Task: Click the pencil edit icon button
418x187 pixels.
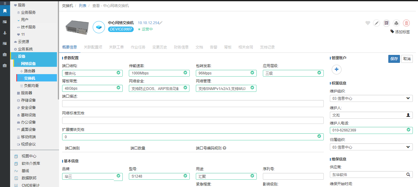Action: (377, 23)
